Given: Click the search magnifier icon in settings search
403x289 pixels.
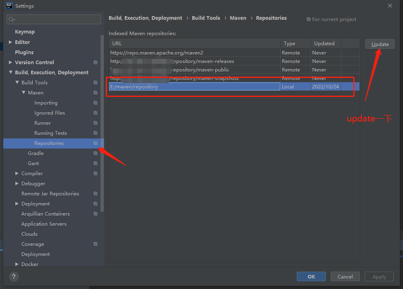Looking at the screenshot, I should 12,19.
